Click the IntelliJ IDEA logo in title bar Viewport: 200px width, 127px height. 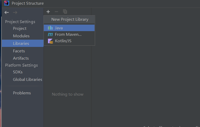pos(7,3)
